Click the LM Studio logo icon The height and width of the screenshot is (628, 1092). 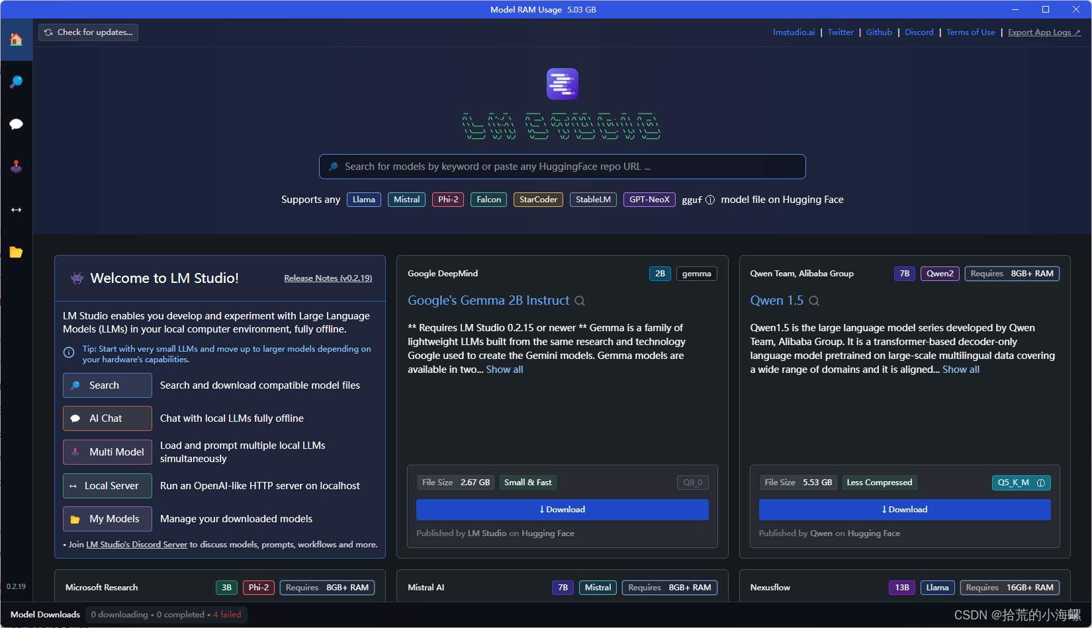563,84
